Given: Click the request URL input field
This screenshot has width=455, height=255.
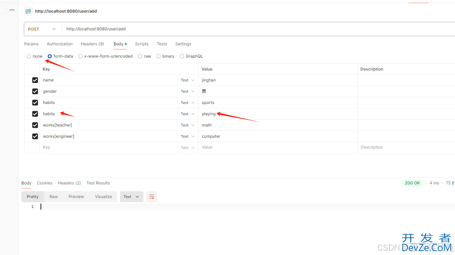Looking at the screenshot, I should point(258,29).
